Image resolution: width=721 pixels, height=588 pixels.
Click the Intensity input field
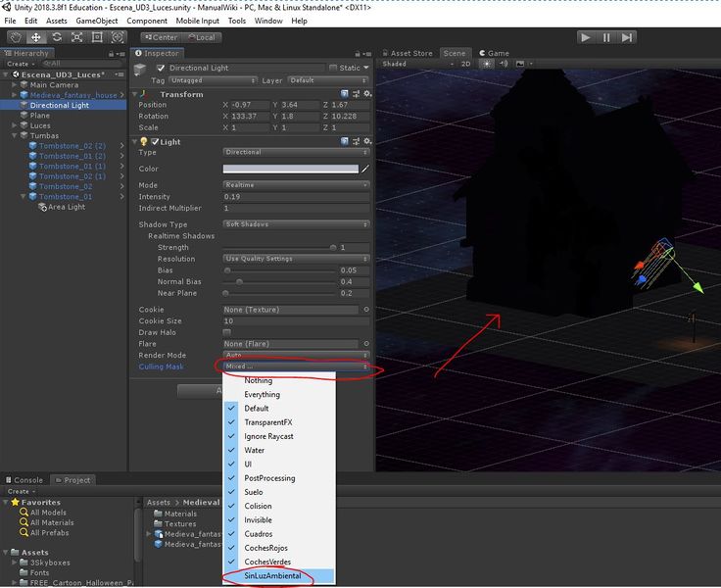(x=296, y=197)
